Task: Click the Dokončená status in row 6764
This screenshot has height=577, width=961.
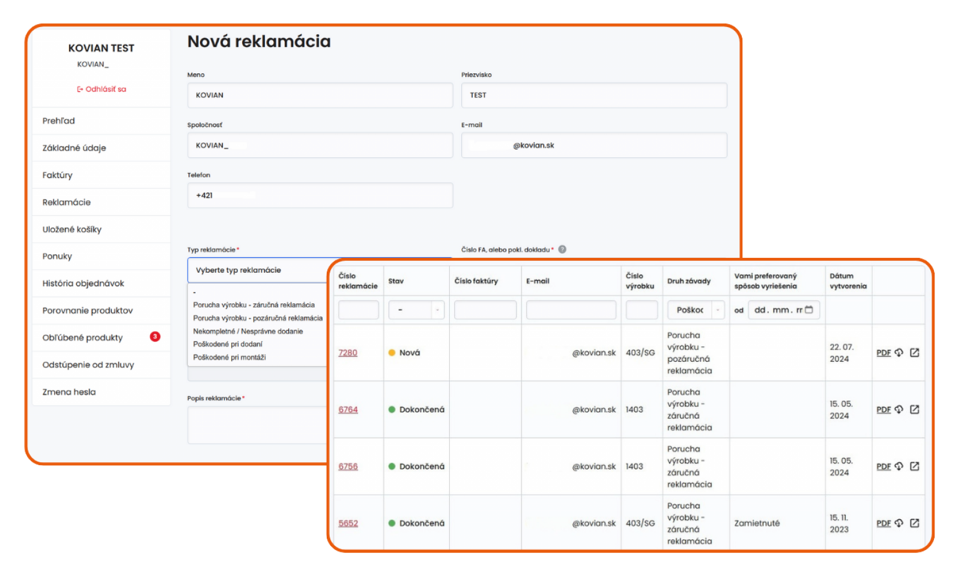Action: pos(416,410)
